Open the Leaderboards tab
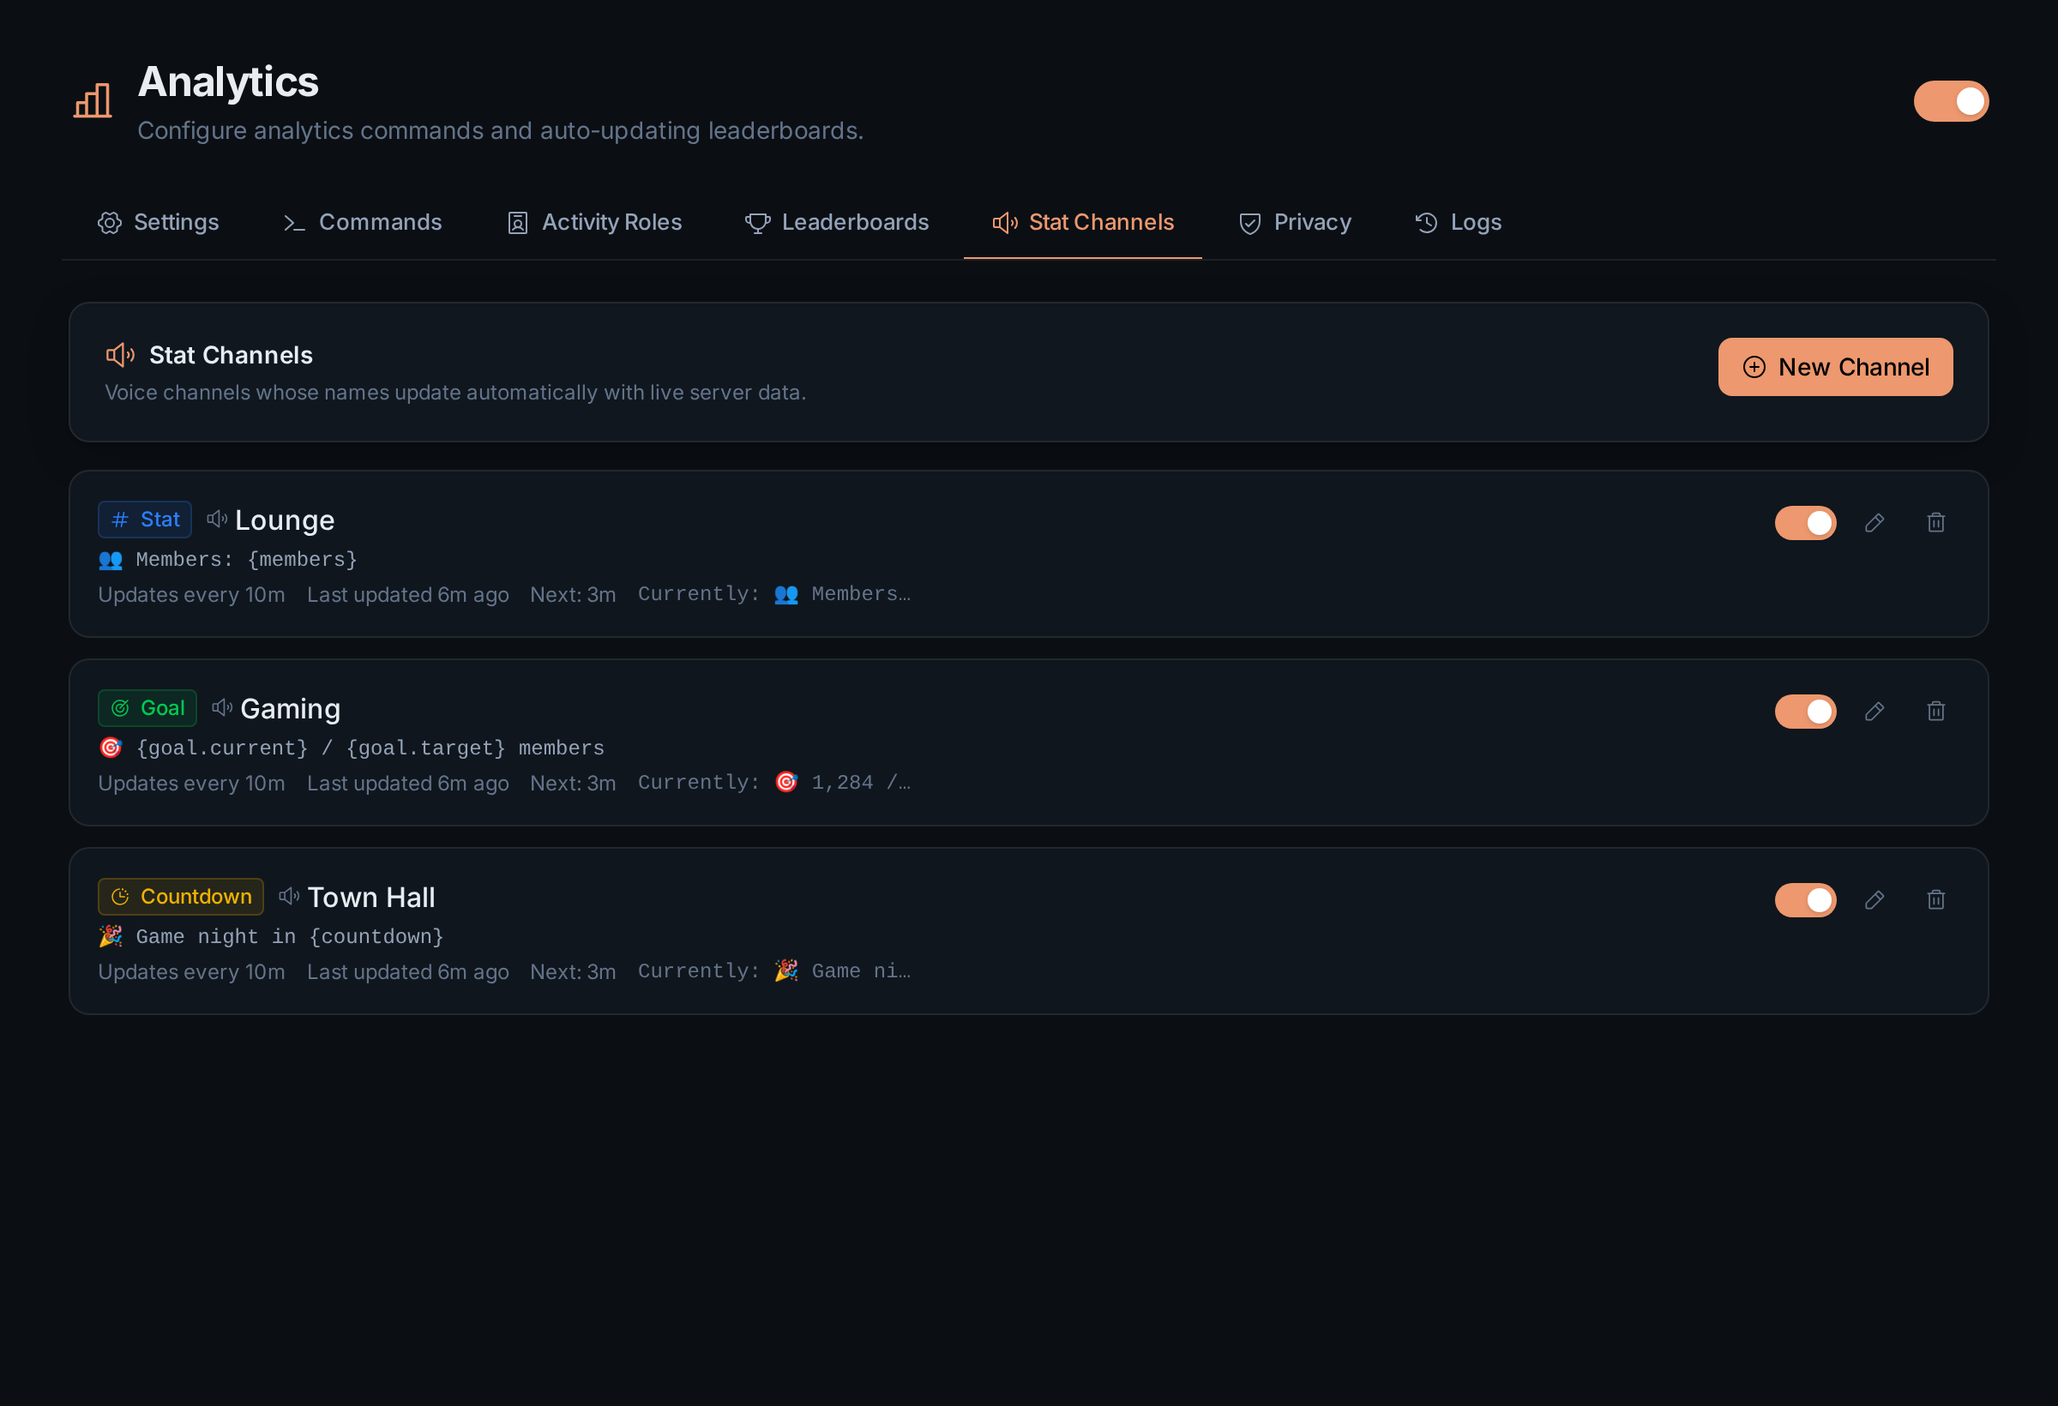2058x1406 pixels. pyautogui.click(x=837, y=222)
